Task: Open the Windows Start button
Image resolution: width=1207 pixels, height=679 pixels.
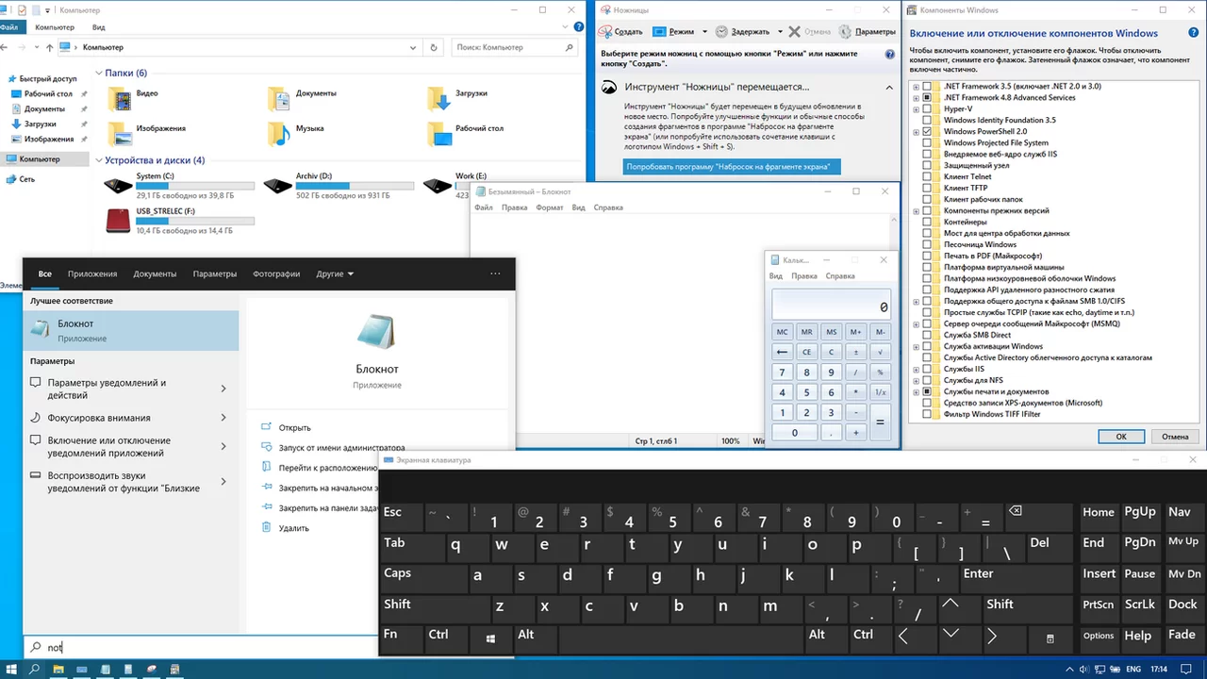Action: click(x=10, y=669)
